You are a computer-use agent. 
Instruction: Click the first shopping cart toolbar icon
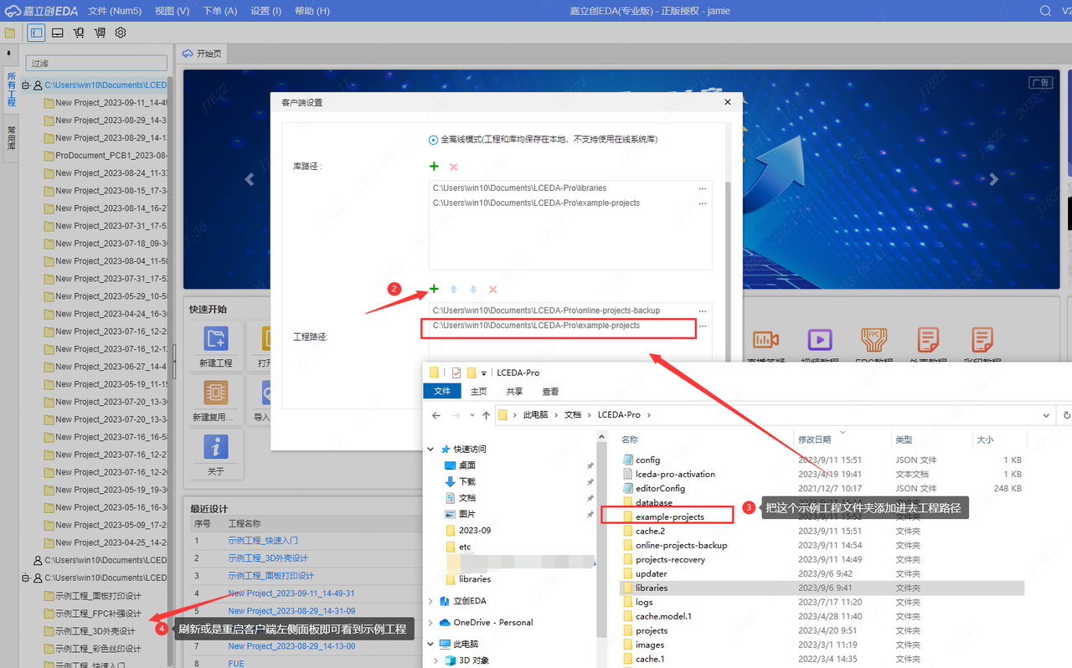point(79,33)
